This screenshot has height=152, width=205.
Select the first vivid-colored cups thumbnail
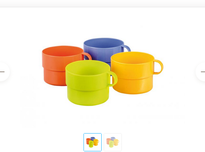pos(93,142)
